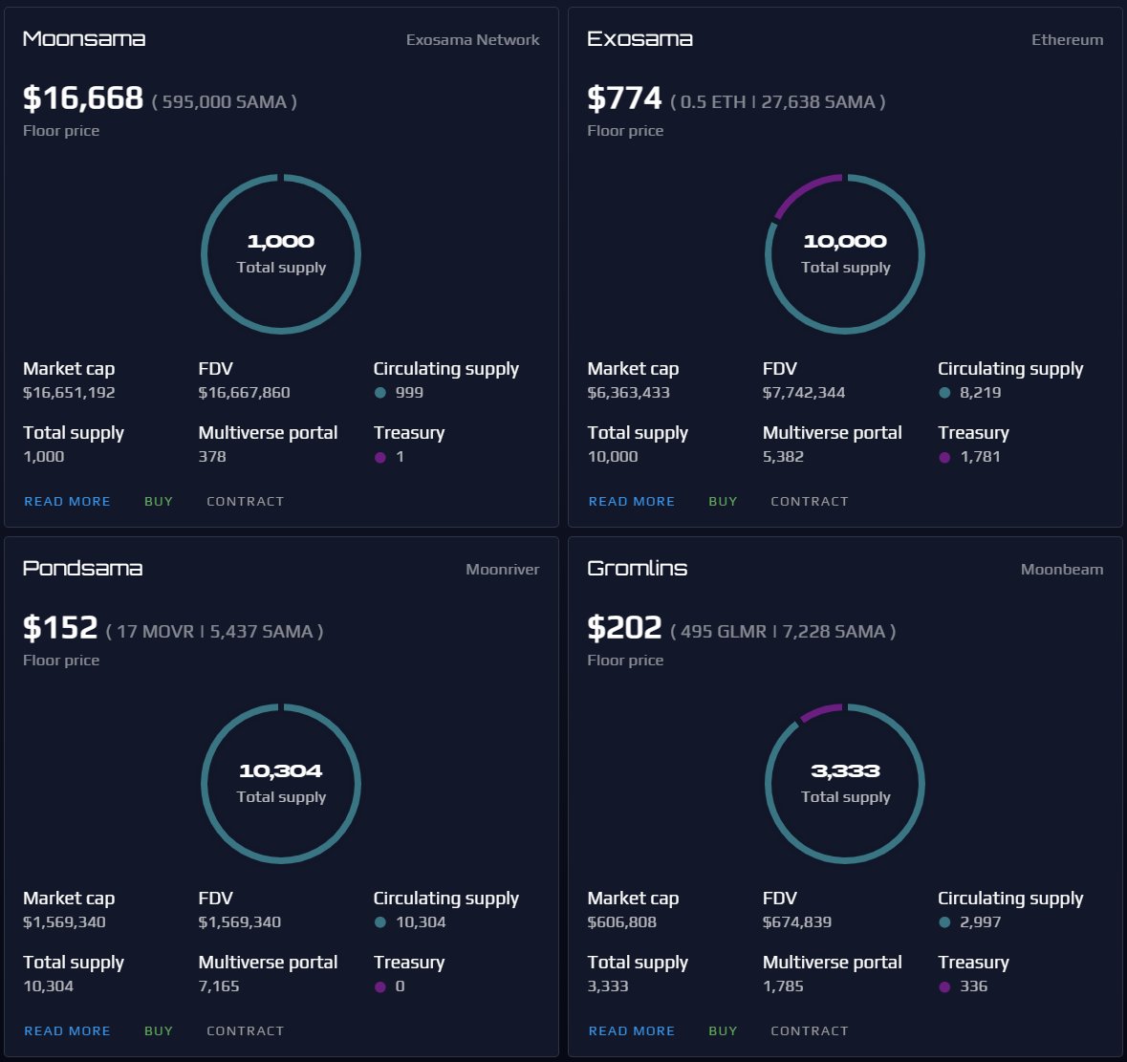Screen dimensions: 1127x1062
Task: Open READ MORE link on Gromlins card
Action: point(631,1031)
